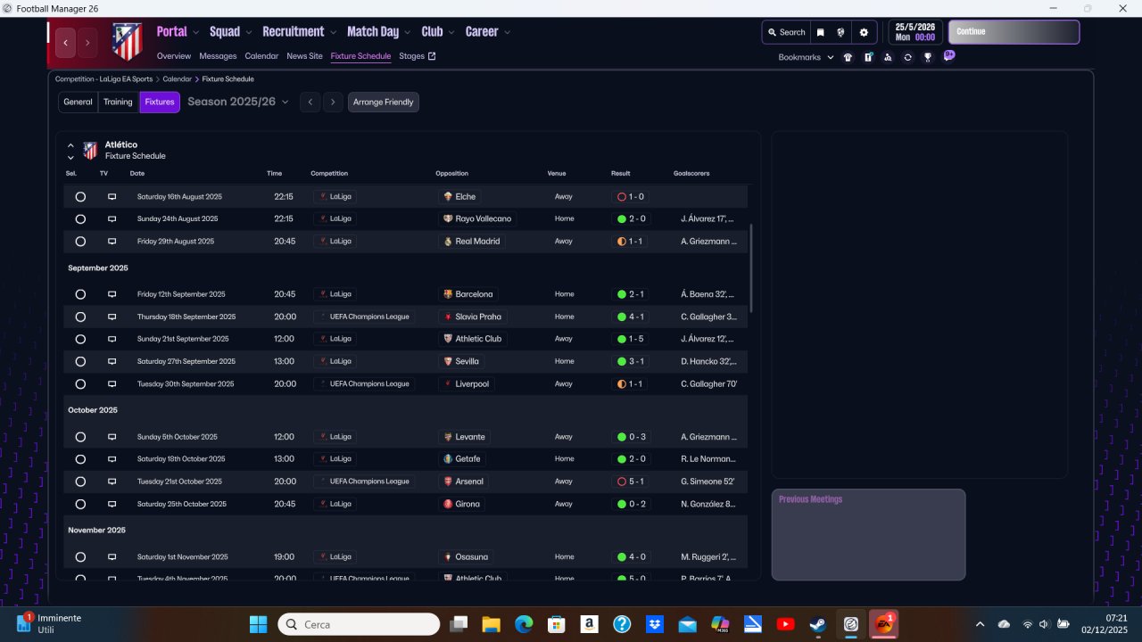Open the Messages subtab
Viewport: 1142px width, 642px height.
218,56
